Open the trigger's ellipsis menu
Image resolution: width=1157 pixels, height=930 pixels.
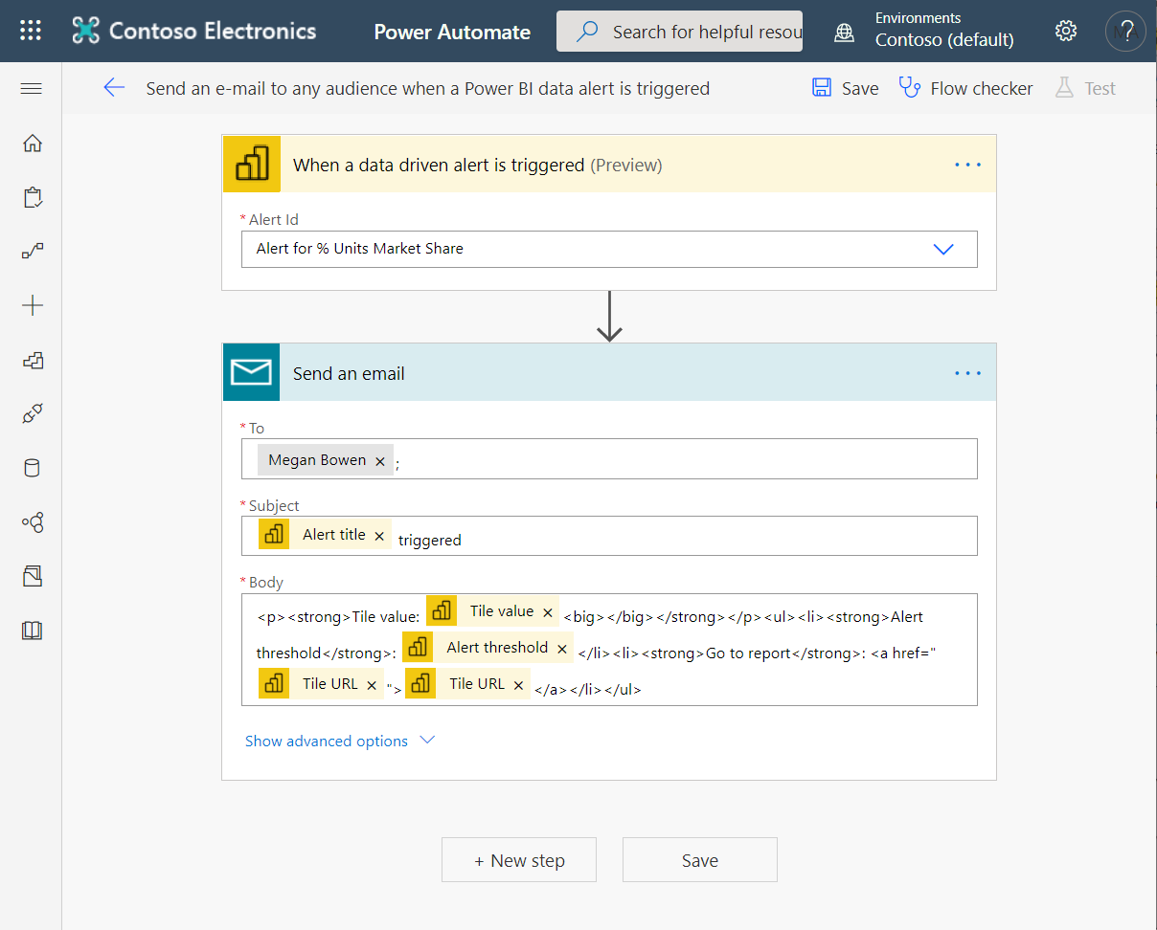pos(967,164)
